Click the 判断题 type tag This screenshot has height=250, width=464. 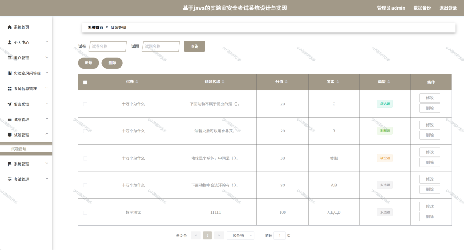385,131
